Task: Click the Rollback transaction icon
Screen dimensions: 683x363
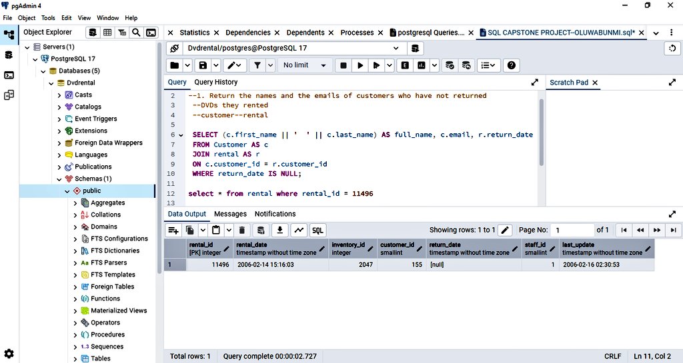Action: pyautogui.click(x=466, y=65)
